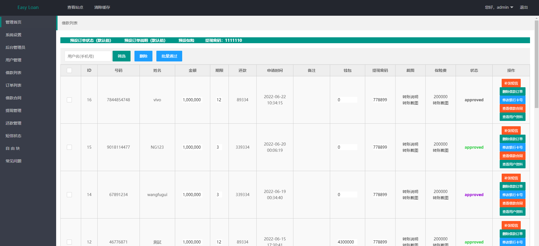Edit the wallet field in vivo's row
This screenshot has width=539, height=246.
[x=347, y=100]
